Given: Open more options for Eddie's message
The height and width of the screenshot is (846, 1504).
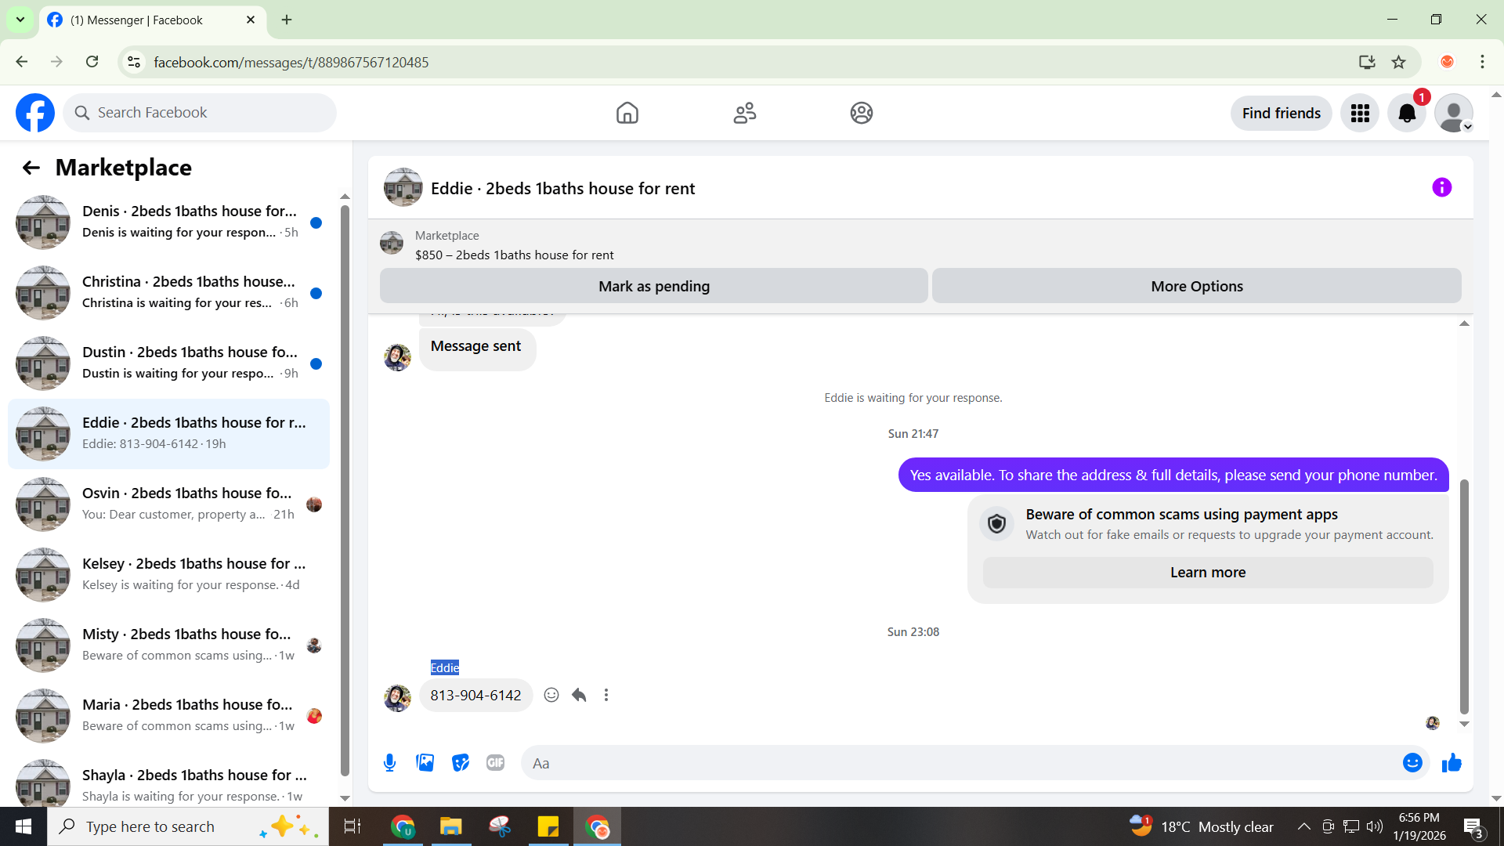Looking at the screenshot, I should click(606, 695).
